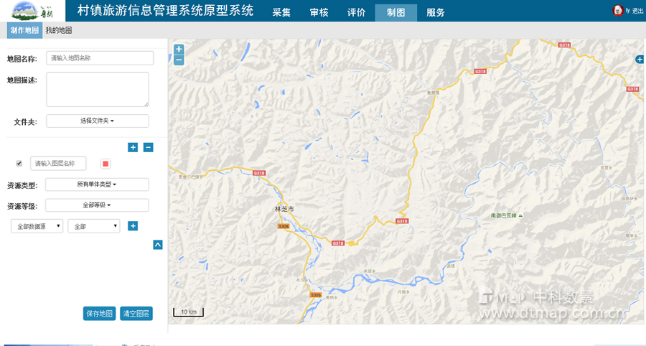Switch to the 我的地图 tab
646x346 pixels.
coord(58,30)
